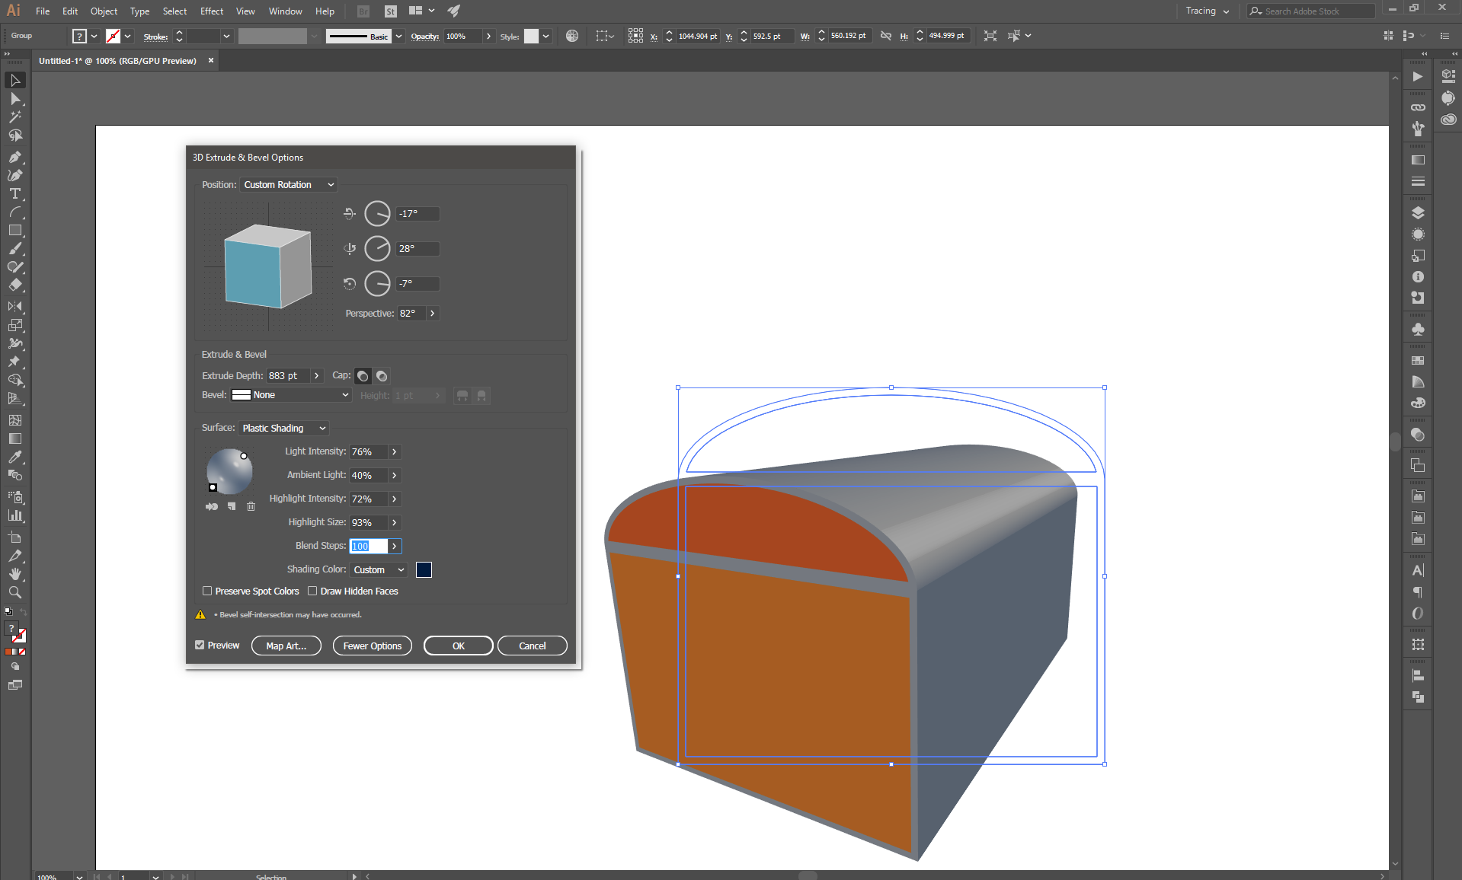Image resolution: width=1462 pixels, height=880 pixels.
Task: Click the Recolor Artwork wheel icon
Action: pos(572,36)
